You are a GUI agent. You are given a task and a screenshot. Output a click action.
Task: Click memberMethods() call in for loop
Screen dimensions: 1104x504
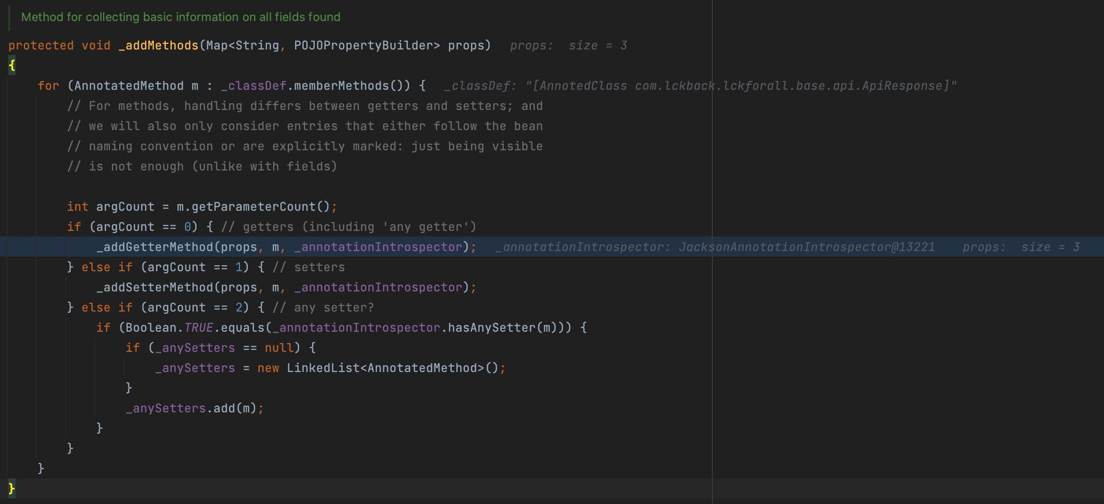[348, 86]
